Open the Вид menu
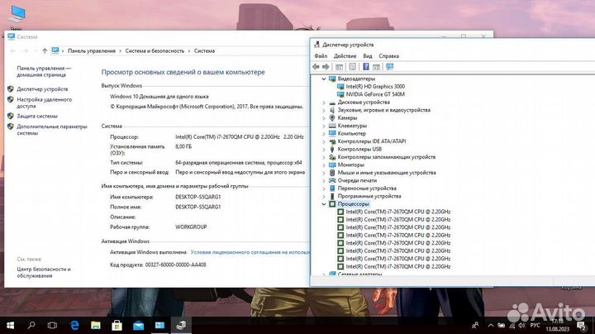Image resolution: width=595 pixels, height=334 pixels. pos(367,55)
